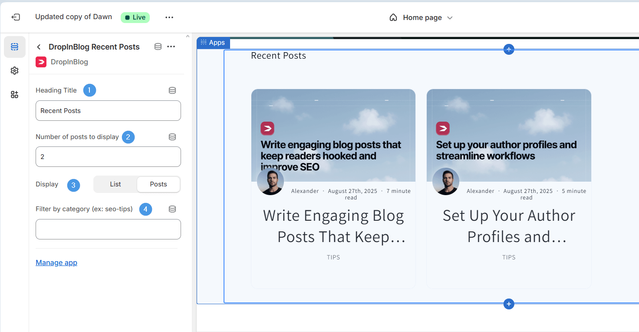Click the home icon in page selector
The width and height of the screenshot is (639, 332).
coord(393,17)
